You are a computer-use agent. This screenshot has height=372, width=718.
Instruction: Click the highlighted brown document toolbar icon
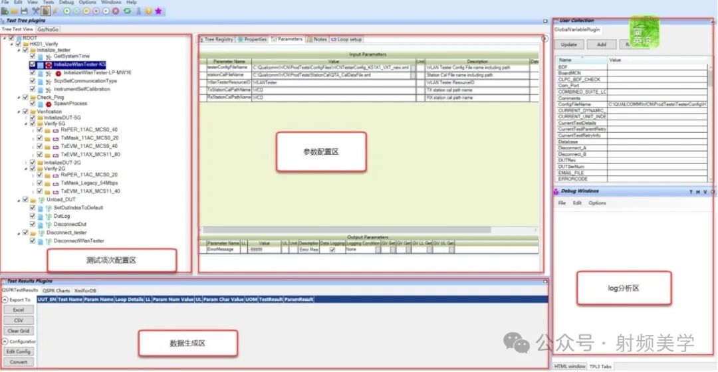46,11
